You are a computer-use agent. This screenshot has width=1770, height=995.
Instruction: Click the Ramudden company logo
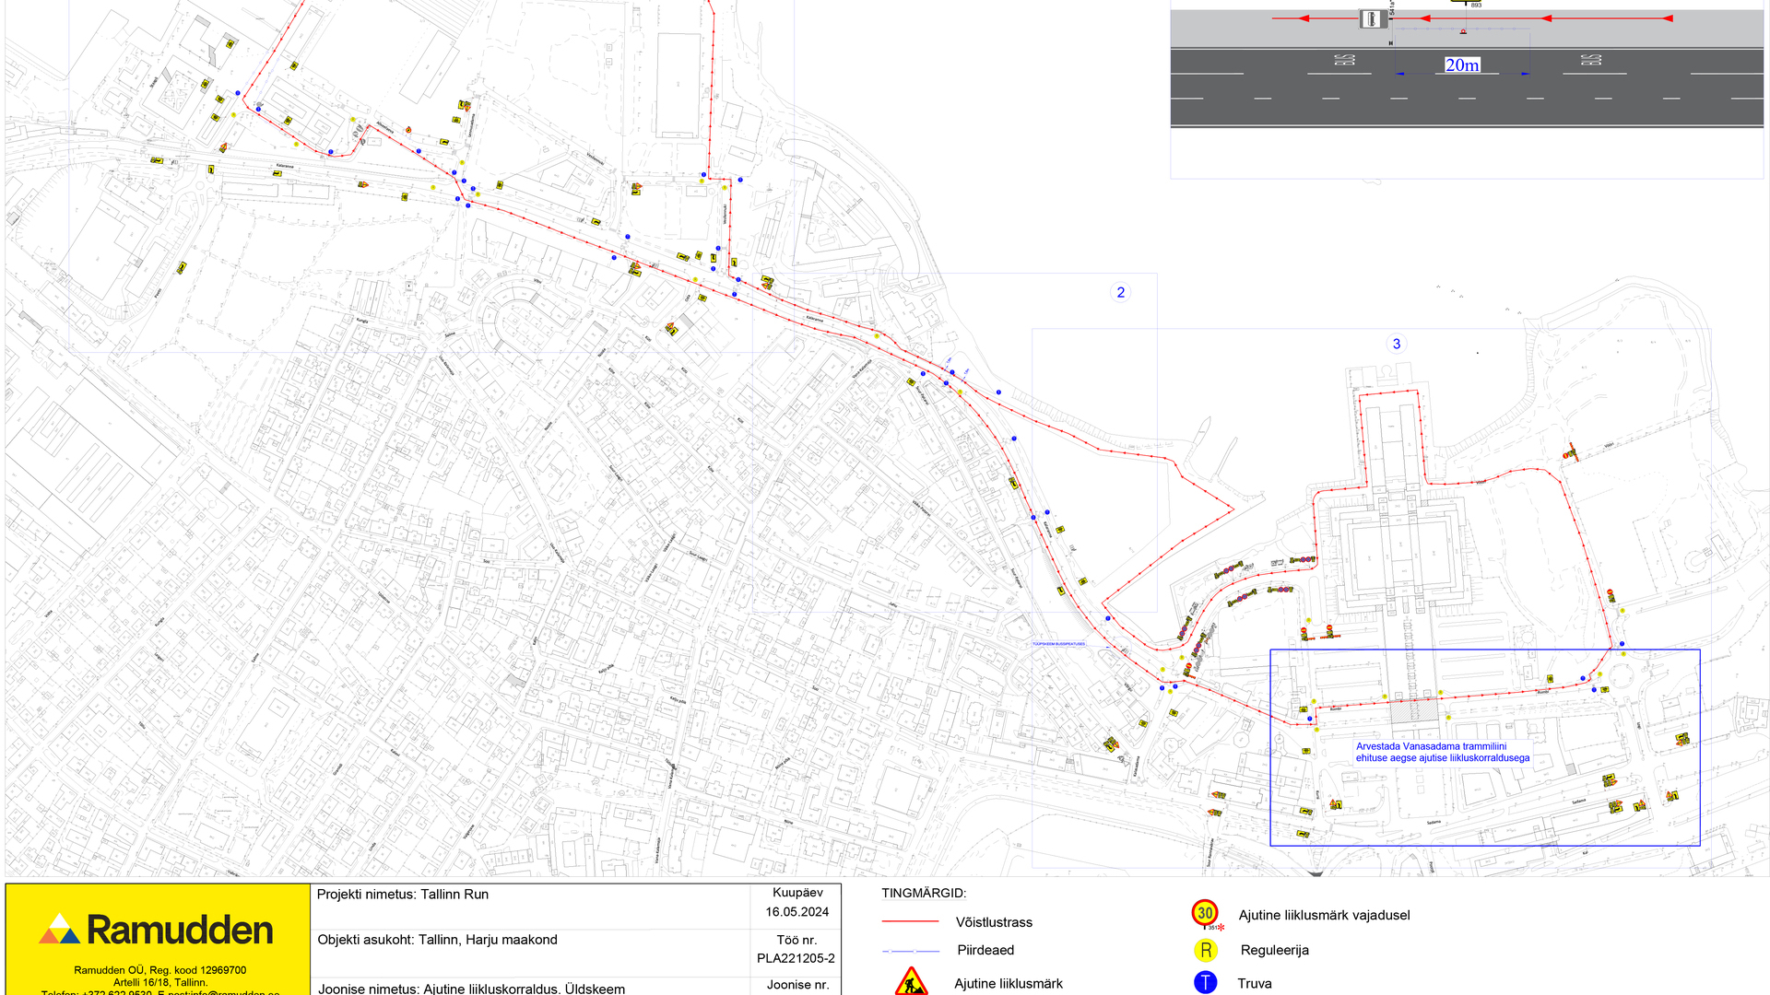coord(157,930)
